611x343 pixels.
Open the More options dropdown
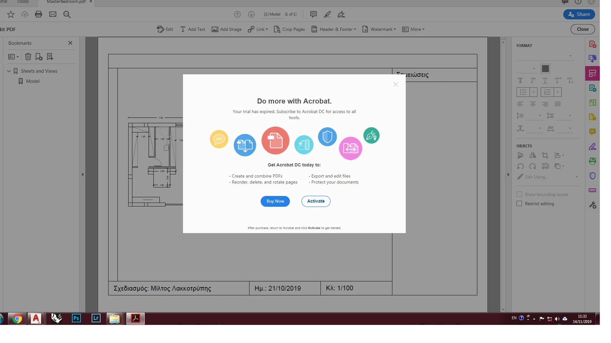pyautogui.click(x=413, y=29)
